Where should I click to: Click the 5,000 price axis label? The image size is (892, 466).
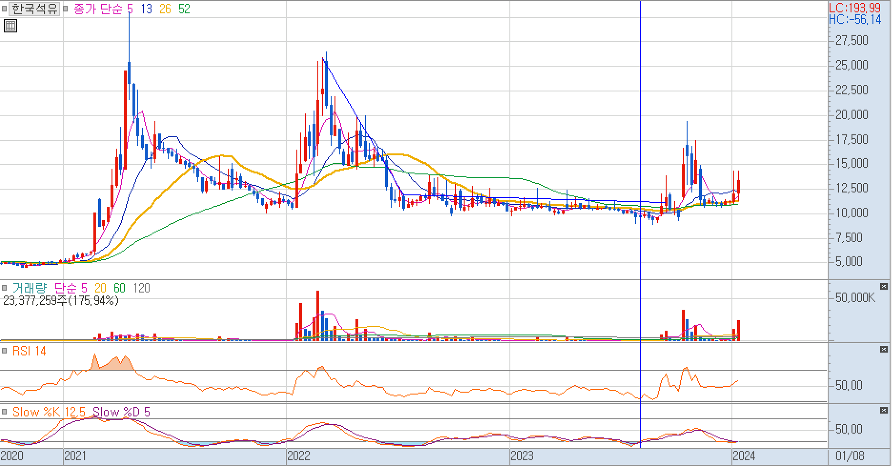click(x=849, y=261)
